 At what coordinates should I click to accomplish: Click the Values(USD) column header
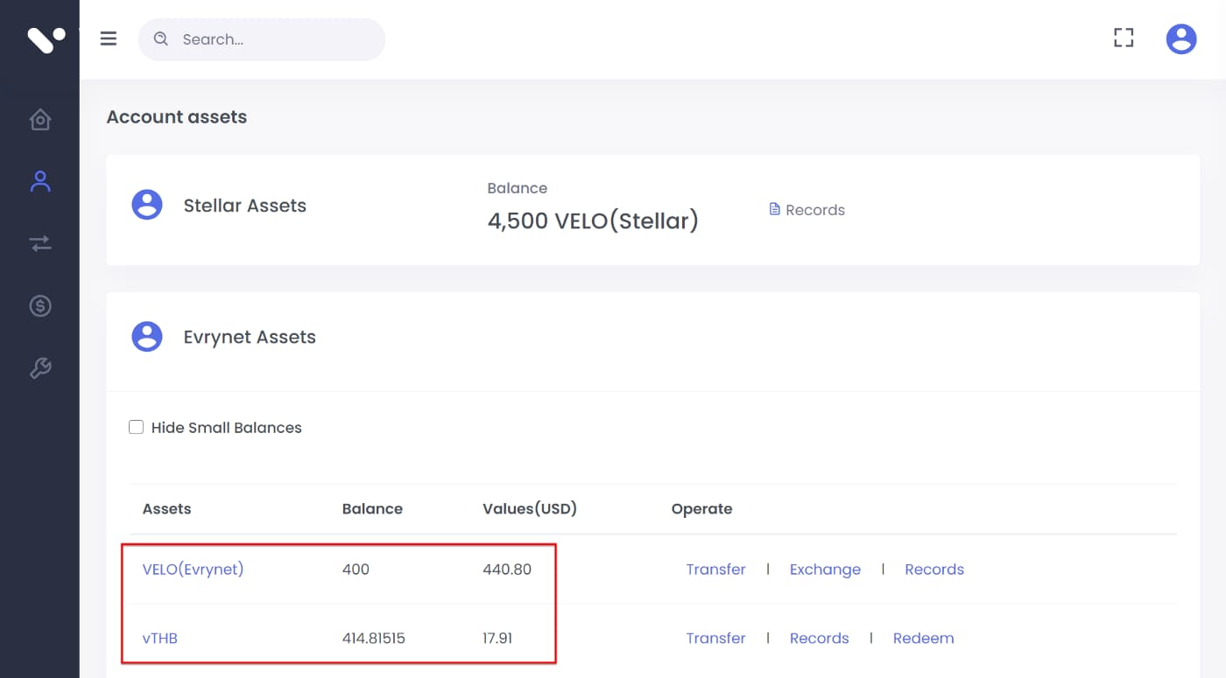530,509
